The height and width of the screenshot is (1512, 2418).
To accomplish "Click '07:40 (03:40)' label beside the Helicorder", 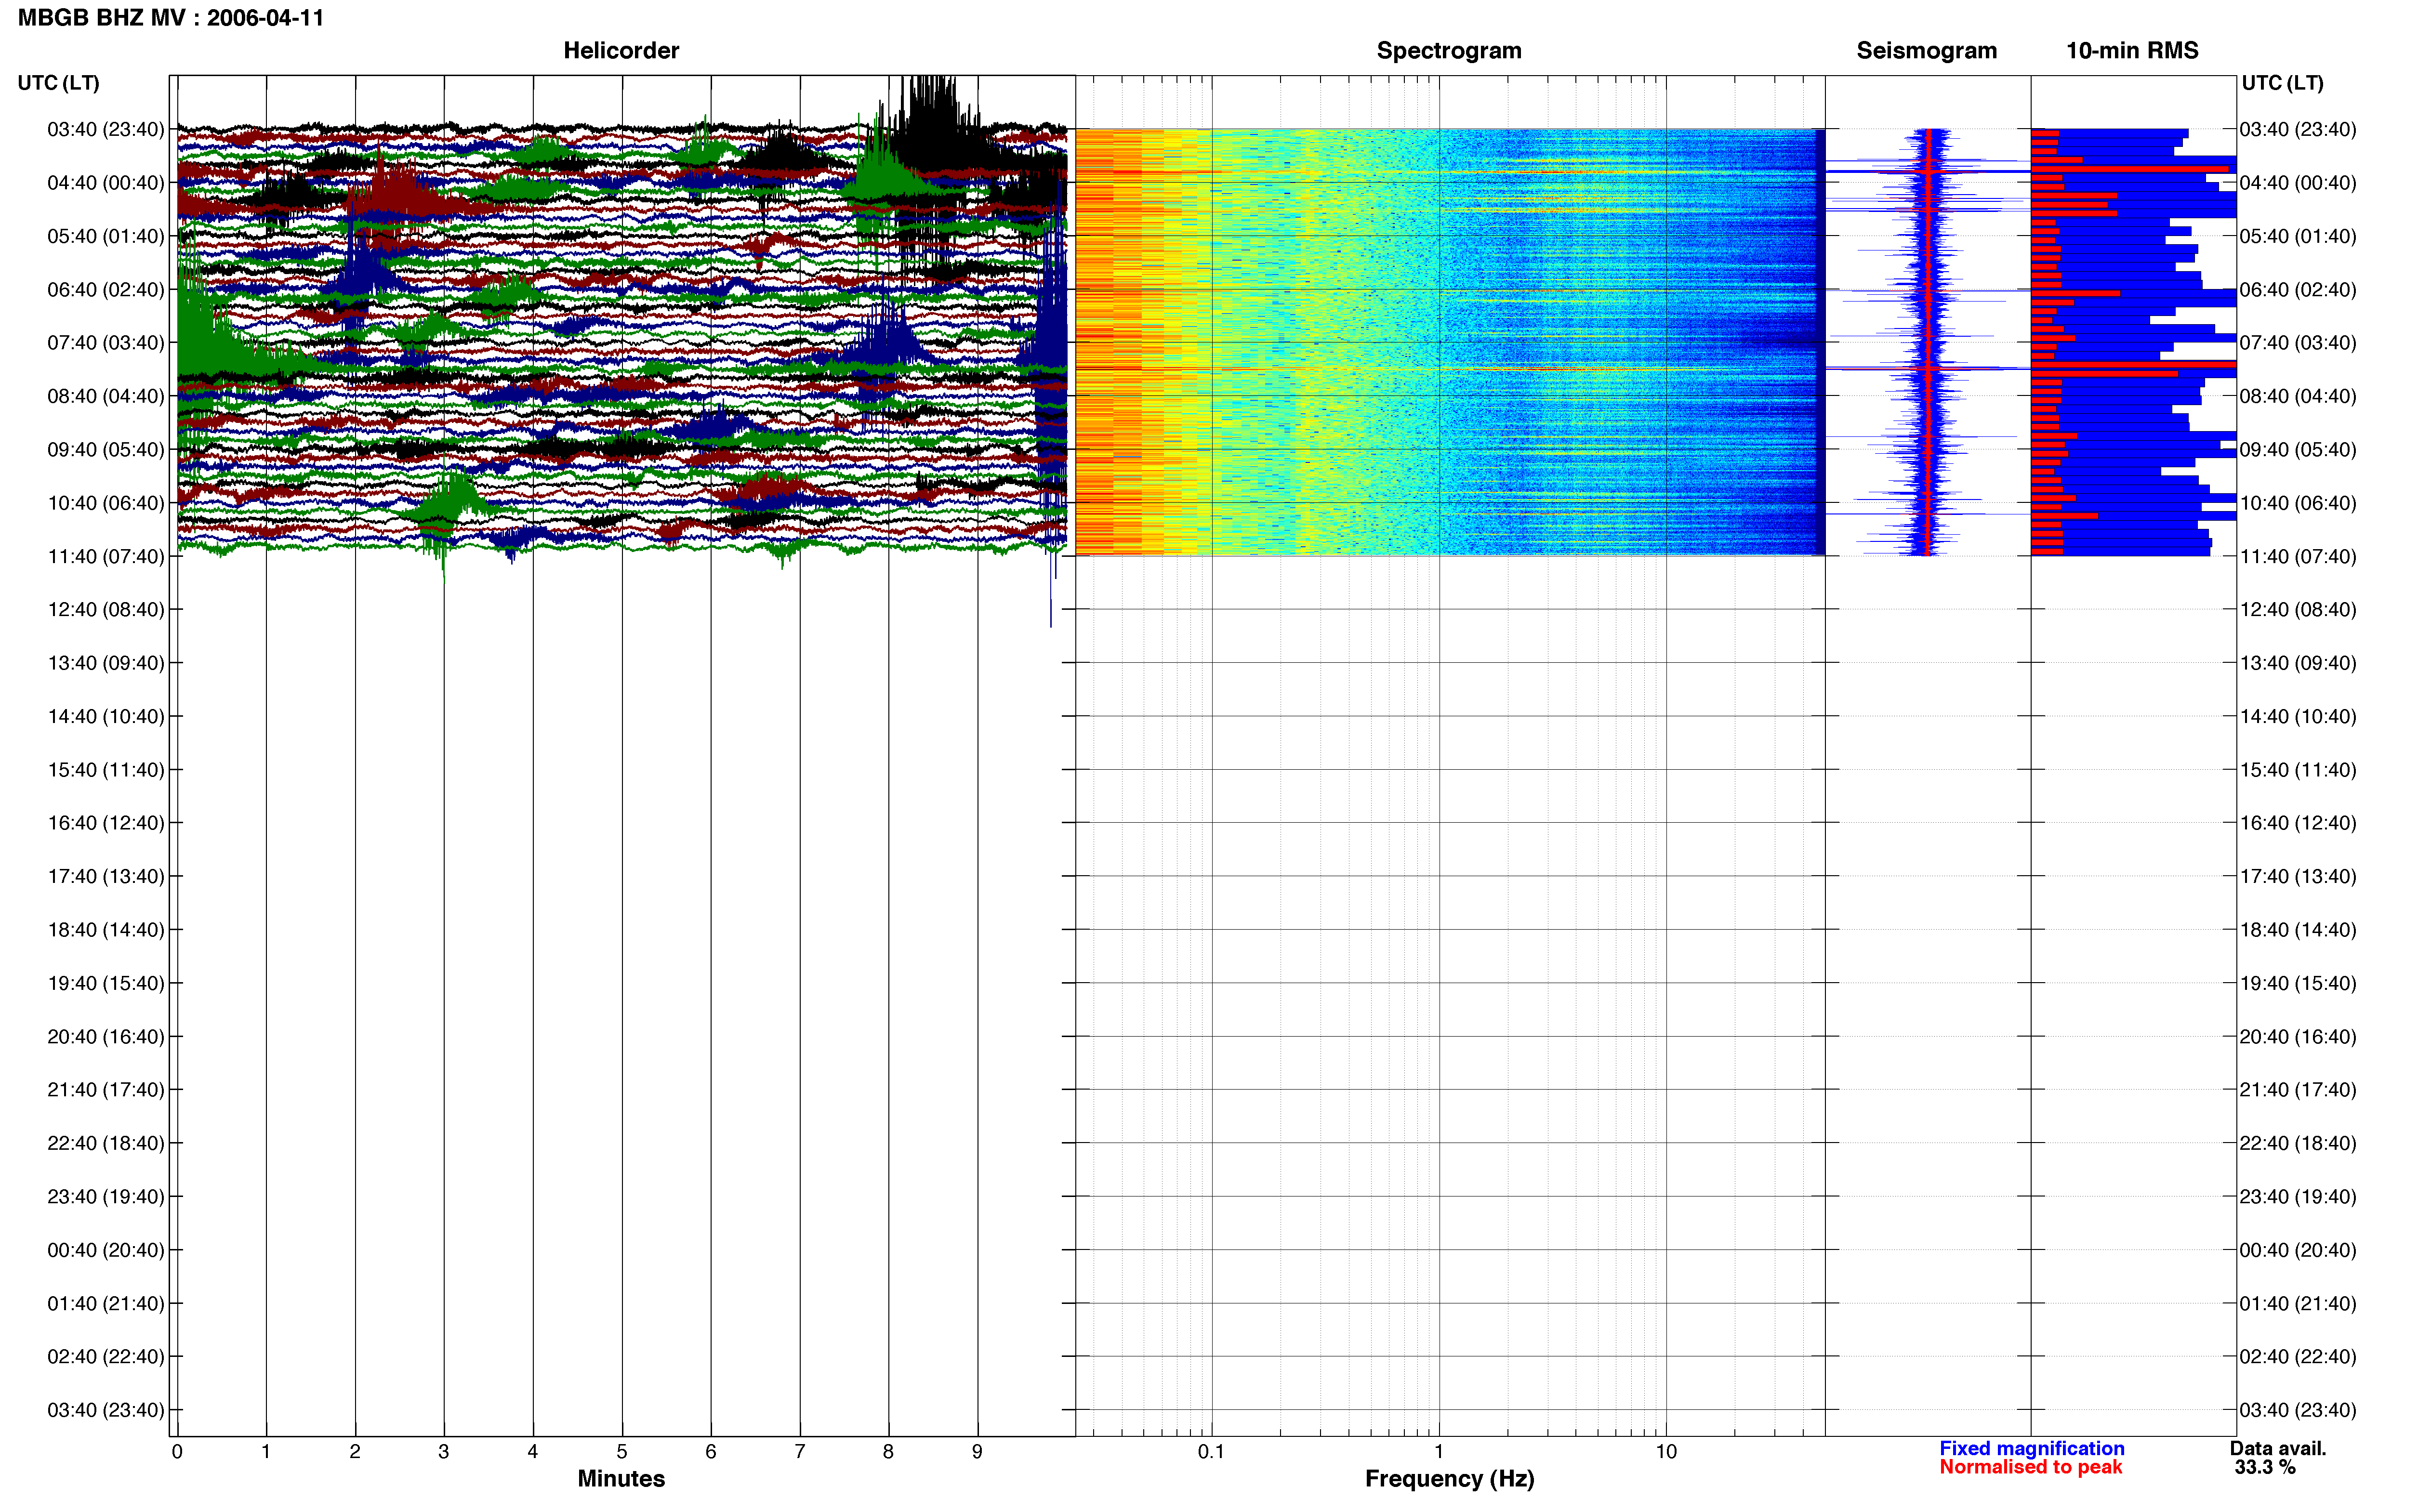I will tap(106, 343).
